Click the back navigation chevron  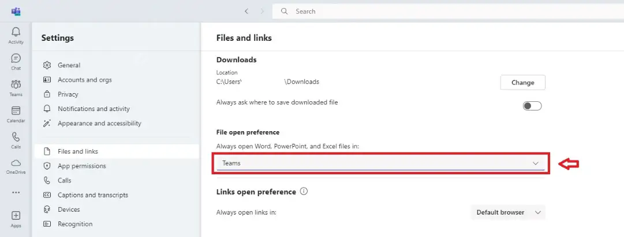246,12
